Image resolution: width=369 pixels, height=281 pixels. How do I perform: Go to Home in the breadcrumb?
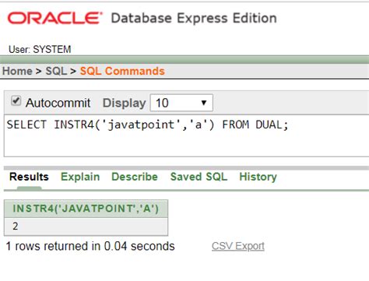pyautogui.click(x=17, y=71)
